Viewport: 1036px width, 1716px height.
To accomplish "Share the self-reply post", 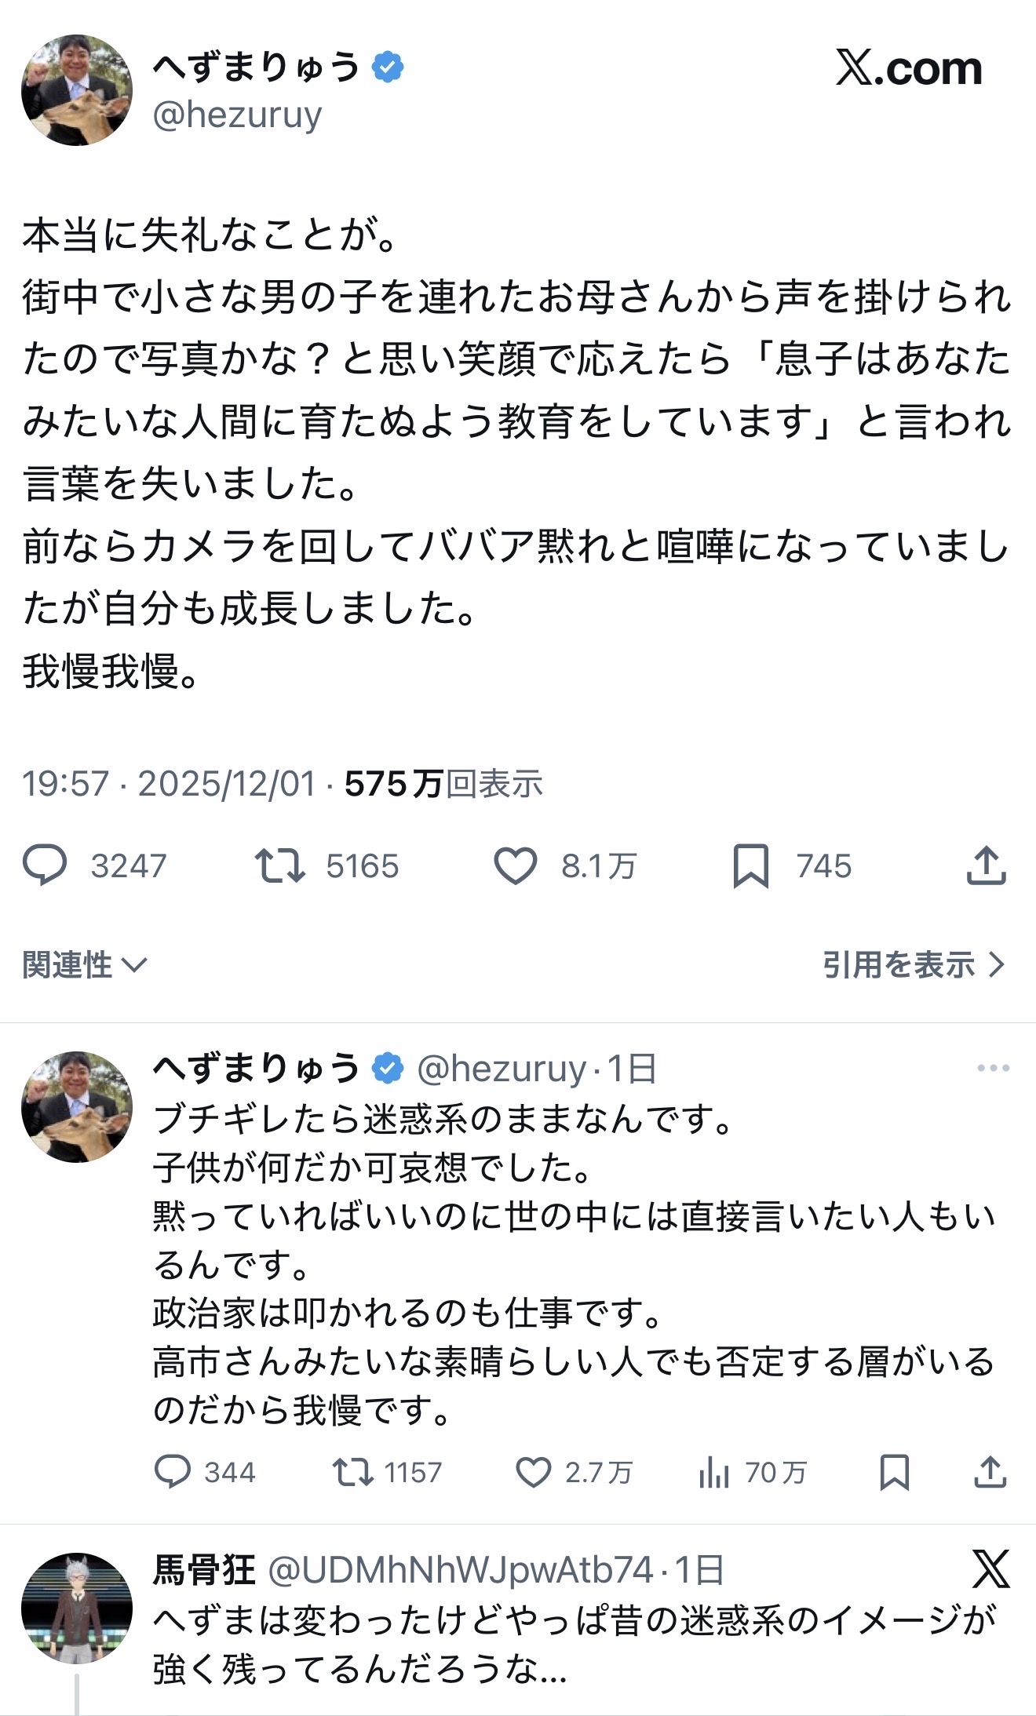I will point(990,1472).
